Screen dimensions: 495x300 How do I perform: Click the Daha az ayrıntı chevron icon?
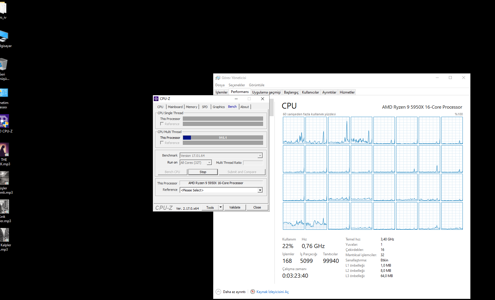pos(218,292)
